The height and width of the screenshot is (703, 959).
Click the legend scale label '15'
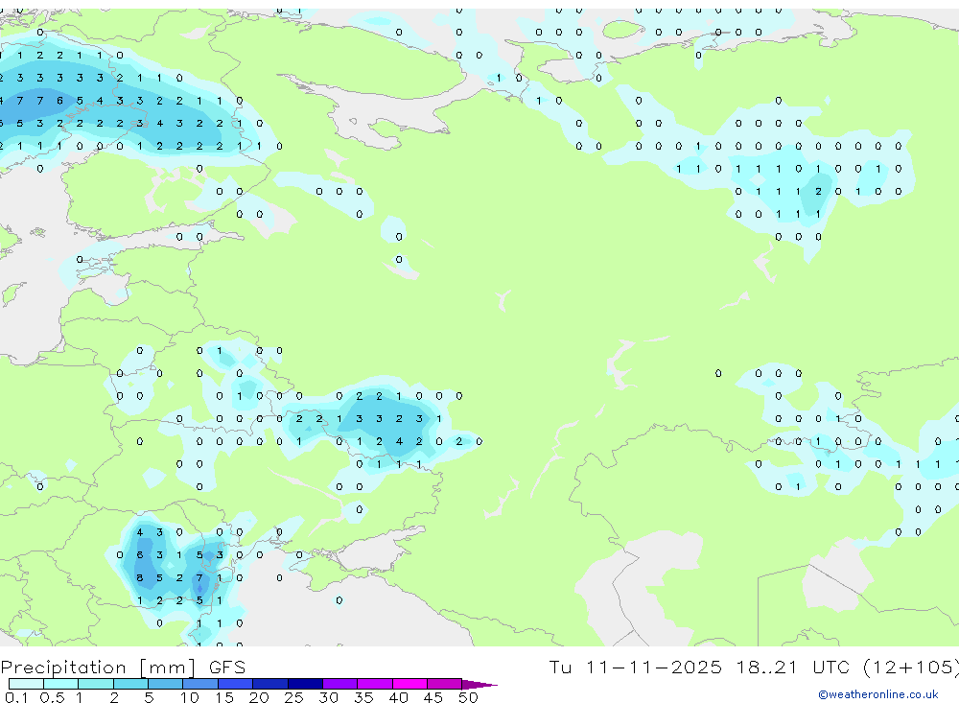[x=223, y=697]
